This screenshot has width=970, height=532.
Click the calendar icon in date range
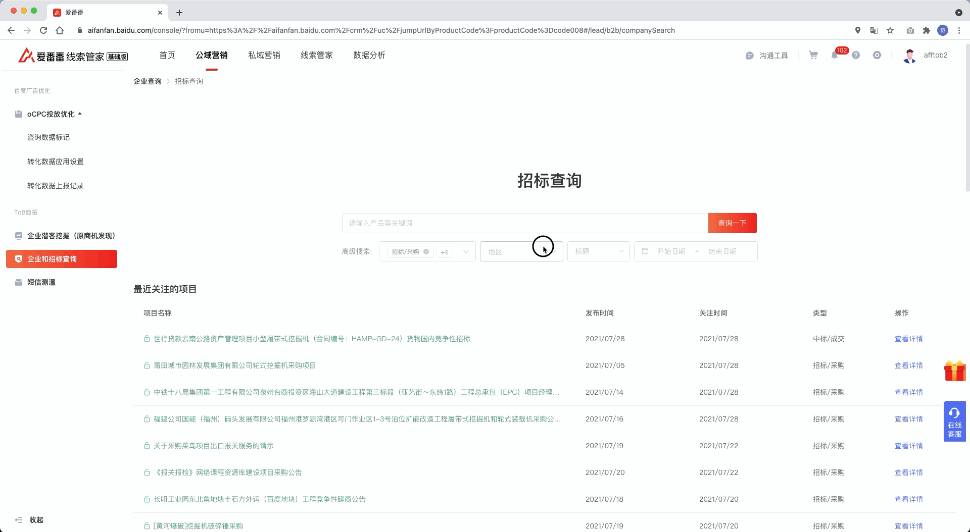point(645,251)
